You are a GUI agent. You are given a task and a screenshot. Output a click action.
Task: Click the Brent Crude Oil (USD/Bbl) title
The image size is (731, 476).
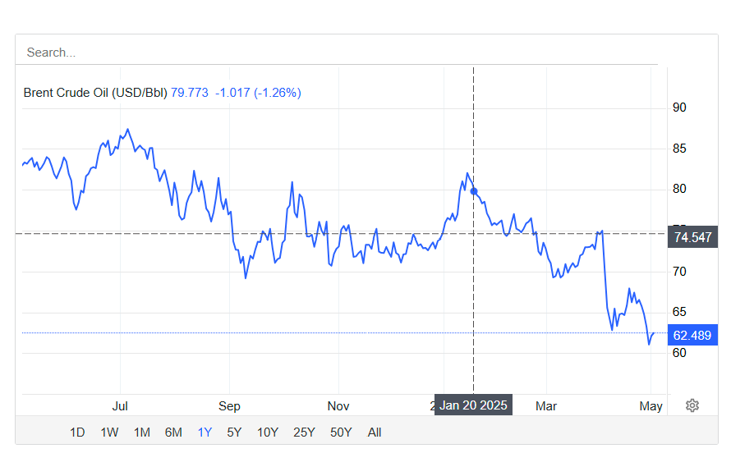pos(95,93)
